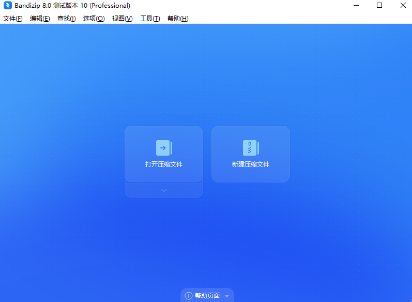Click the 打开压缩文件 text label
Screen dimensions: 412x302
click(164, 164)
